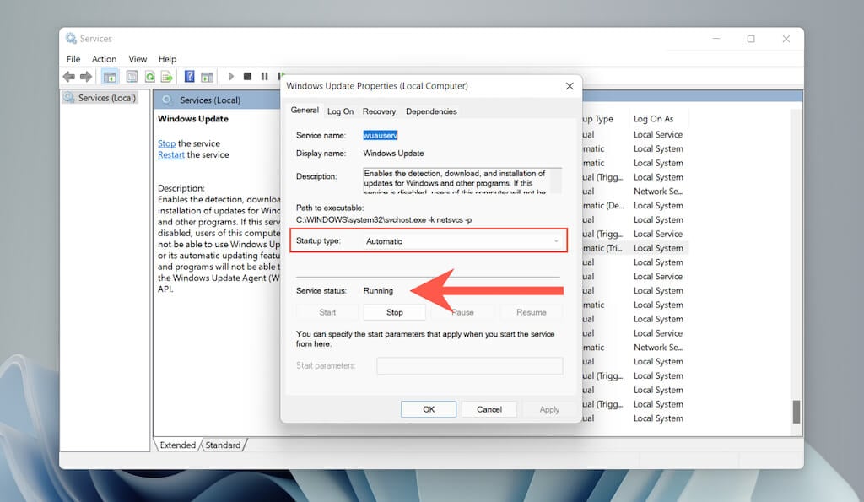The height and width of the screenshot is (502, 864).
Task: Open the Help menu
Action: click(168, 59)
